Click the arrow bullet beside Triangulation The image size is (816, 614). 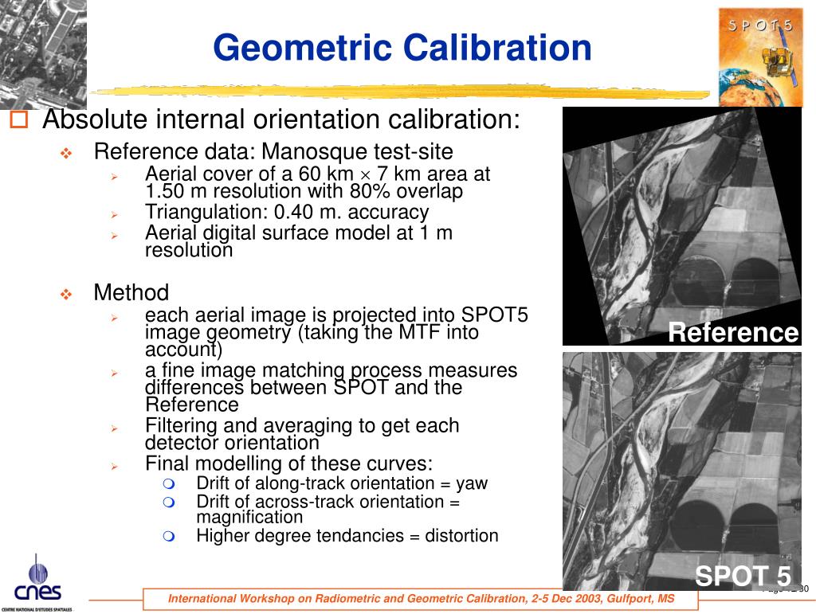click(115, 214)
